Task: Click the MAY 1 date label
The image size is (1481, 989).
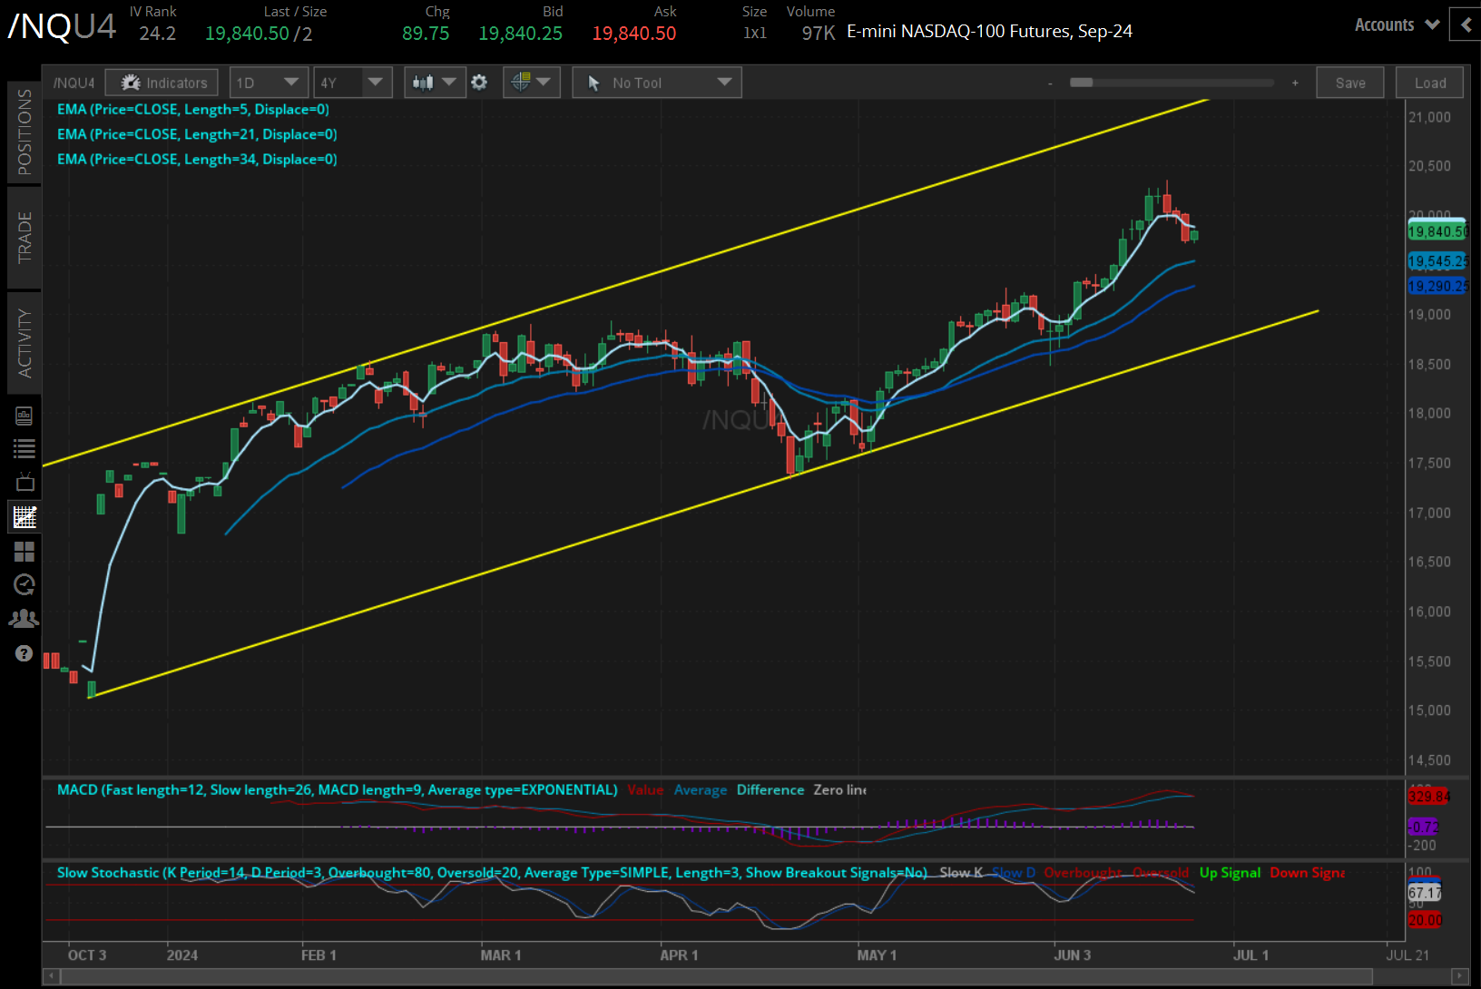Action: click(x=877, y=955)
